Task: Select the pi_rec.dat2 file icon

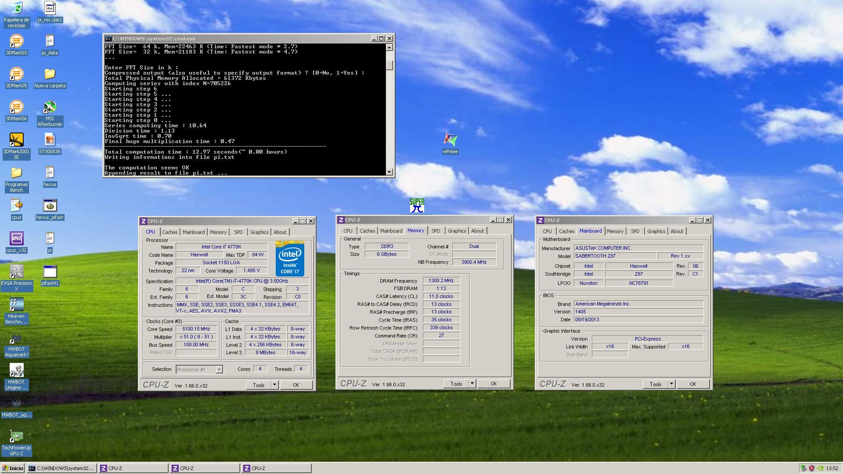Action: (50, 12)
